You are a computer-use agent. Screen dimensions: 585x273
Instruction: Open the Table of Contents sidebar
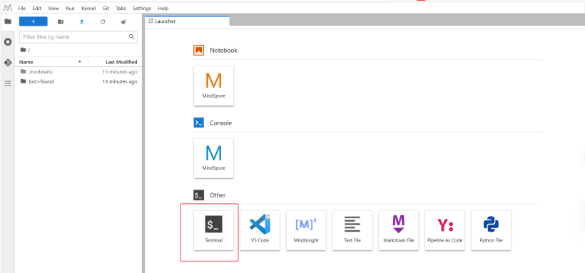(x=7, y=83)
